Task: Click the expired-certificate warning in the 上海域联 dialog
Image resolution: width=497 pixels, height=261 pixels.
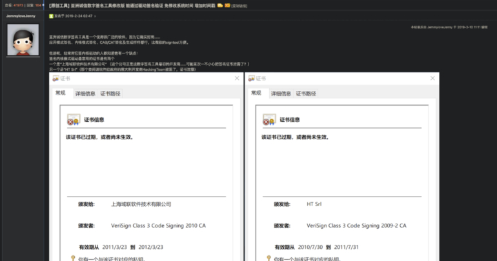Action: [100, 137]
